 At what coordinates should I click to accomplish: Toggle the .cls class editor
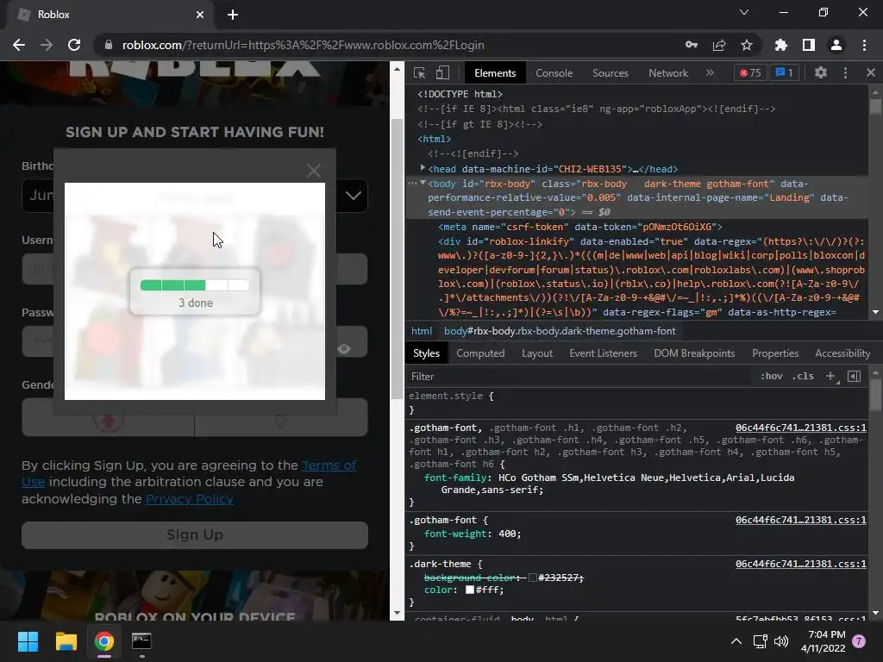803,376
